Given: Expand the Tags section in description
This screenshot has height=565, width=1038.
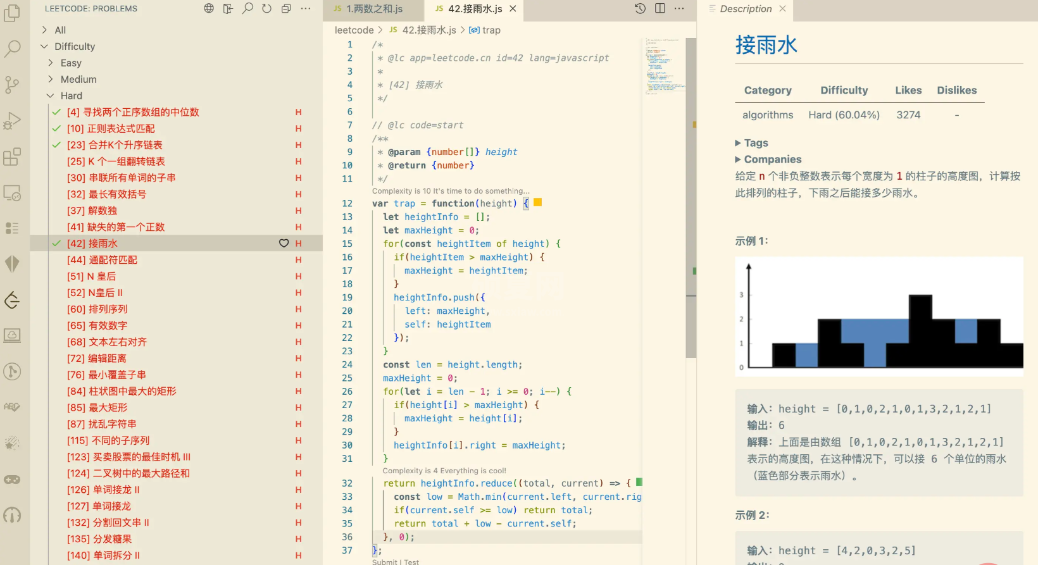Looking at the screenshot, I should 751,143.
